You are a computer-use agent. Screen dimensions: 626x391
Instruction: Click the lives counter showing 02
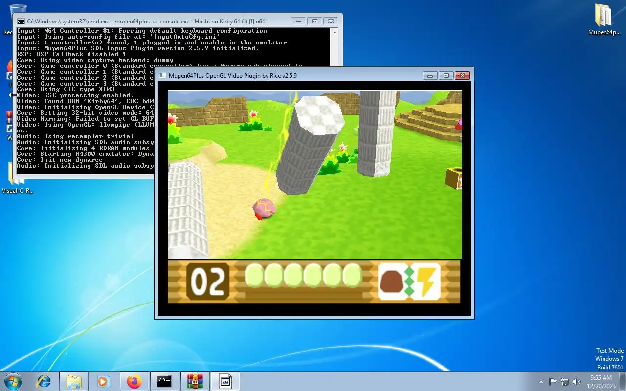pyautogui.click(x=208, y=282)
